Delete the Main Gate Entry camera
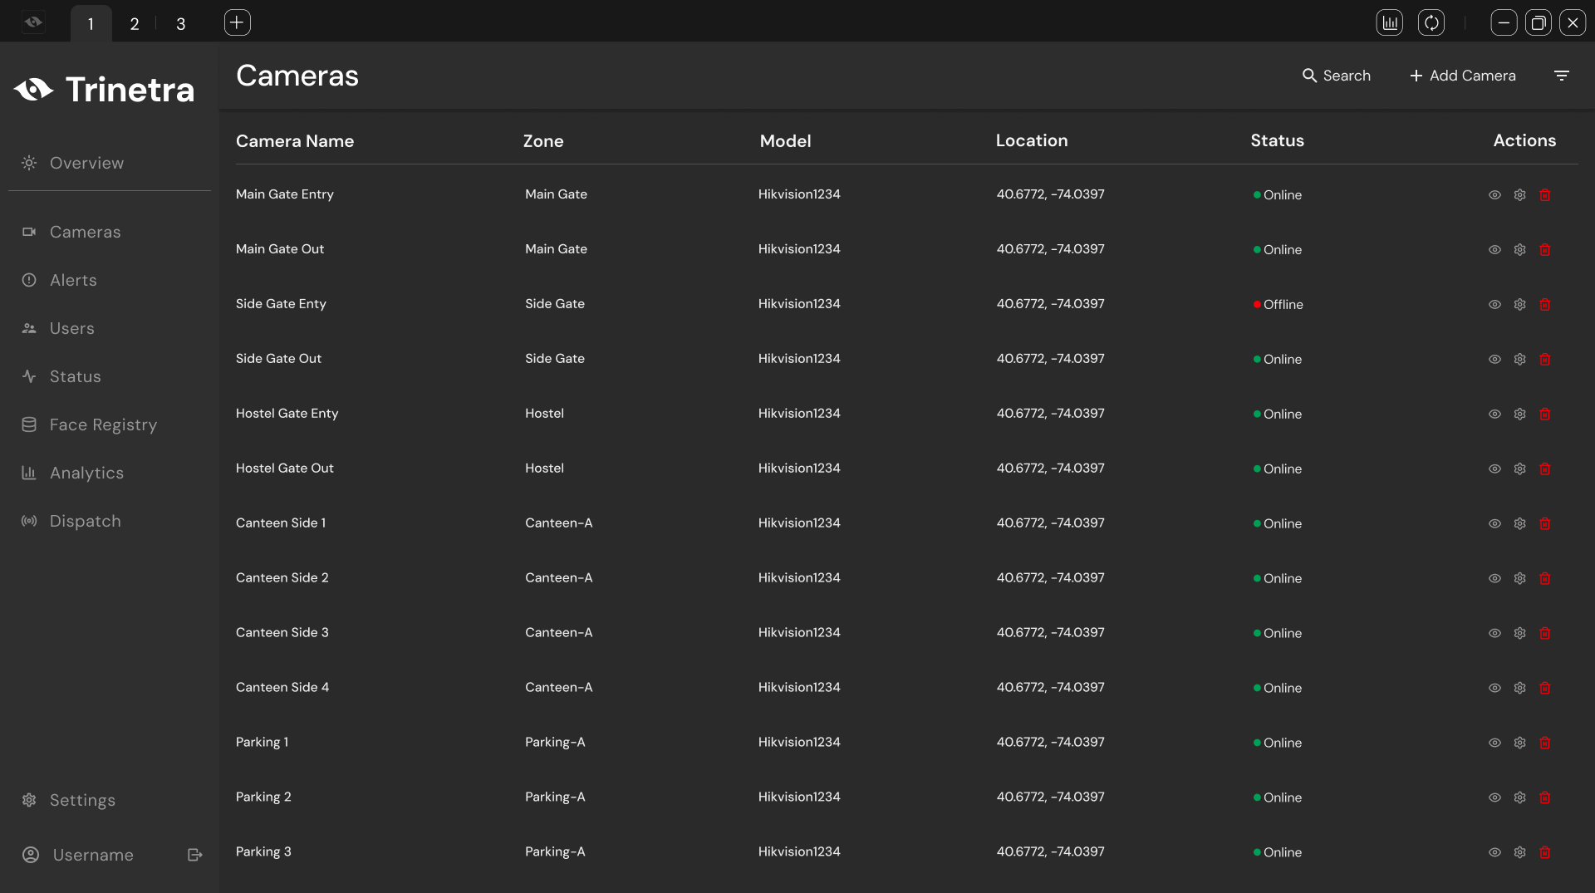1595x893 pixels. (1544, 195)
